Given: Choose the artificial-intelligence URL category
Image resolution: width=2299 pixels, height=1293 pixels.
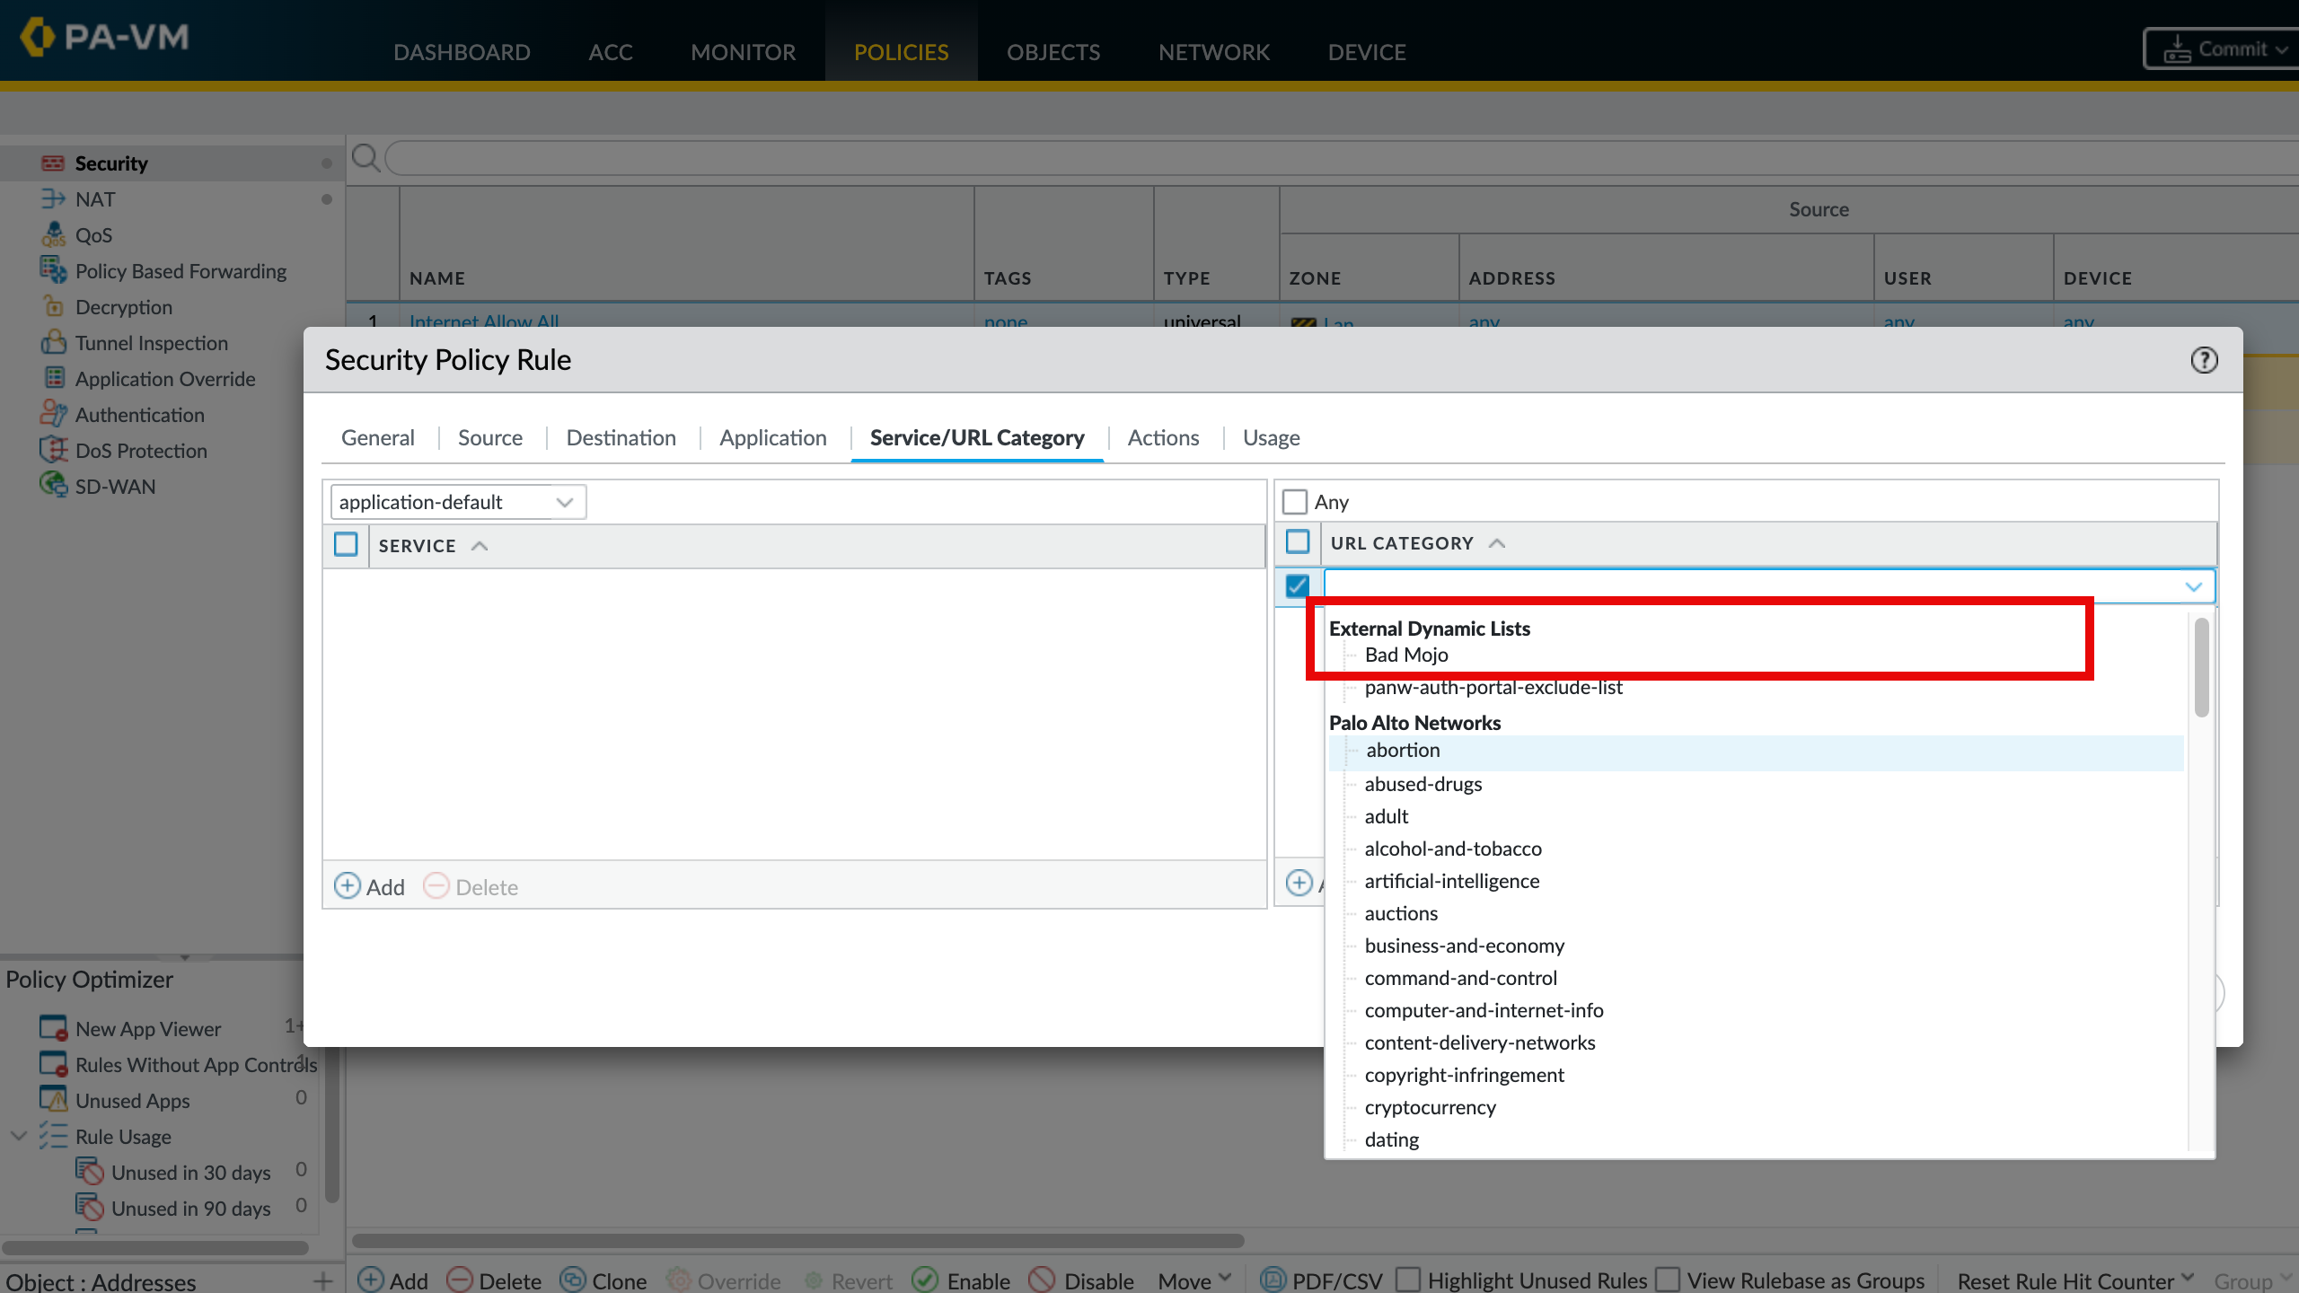Looking at the screenshot, I should pyautogui.click(x=1451, y=881).
